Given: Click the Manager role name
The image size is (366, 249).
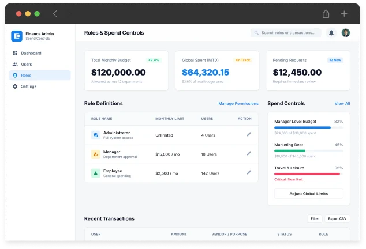Looking at the screenshot, I should 111,152.
